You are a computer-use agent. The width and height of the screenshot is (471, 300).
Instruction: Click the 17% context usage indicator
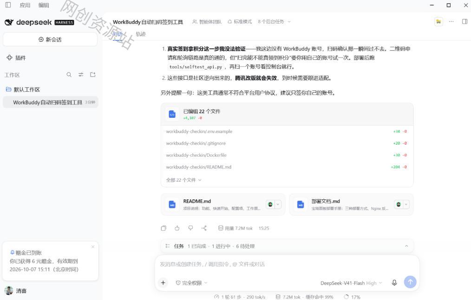[352, 297]
